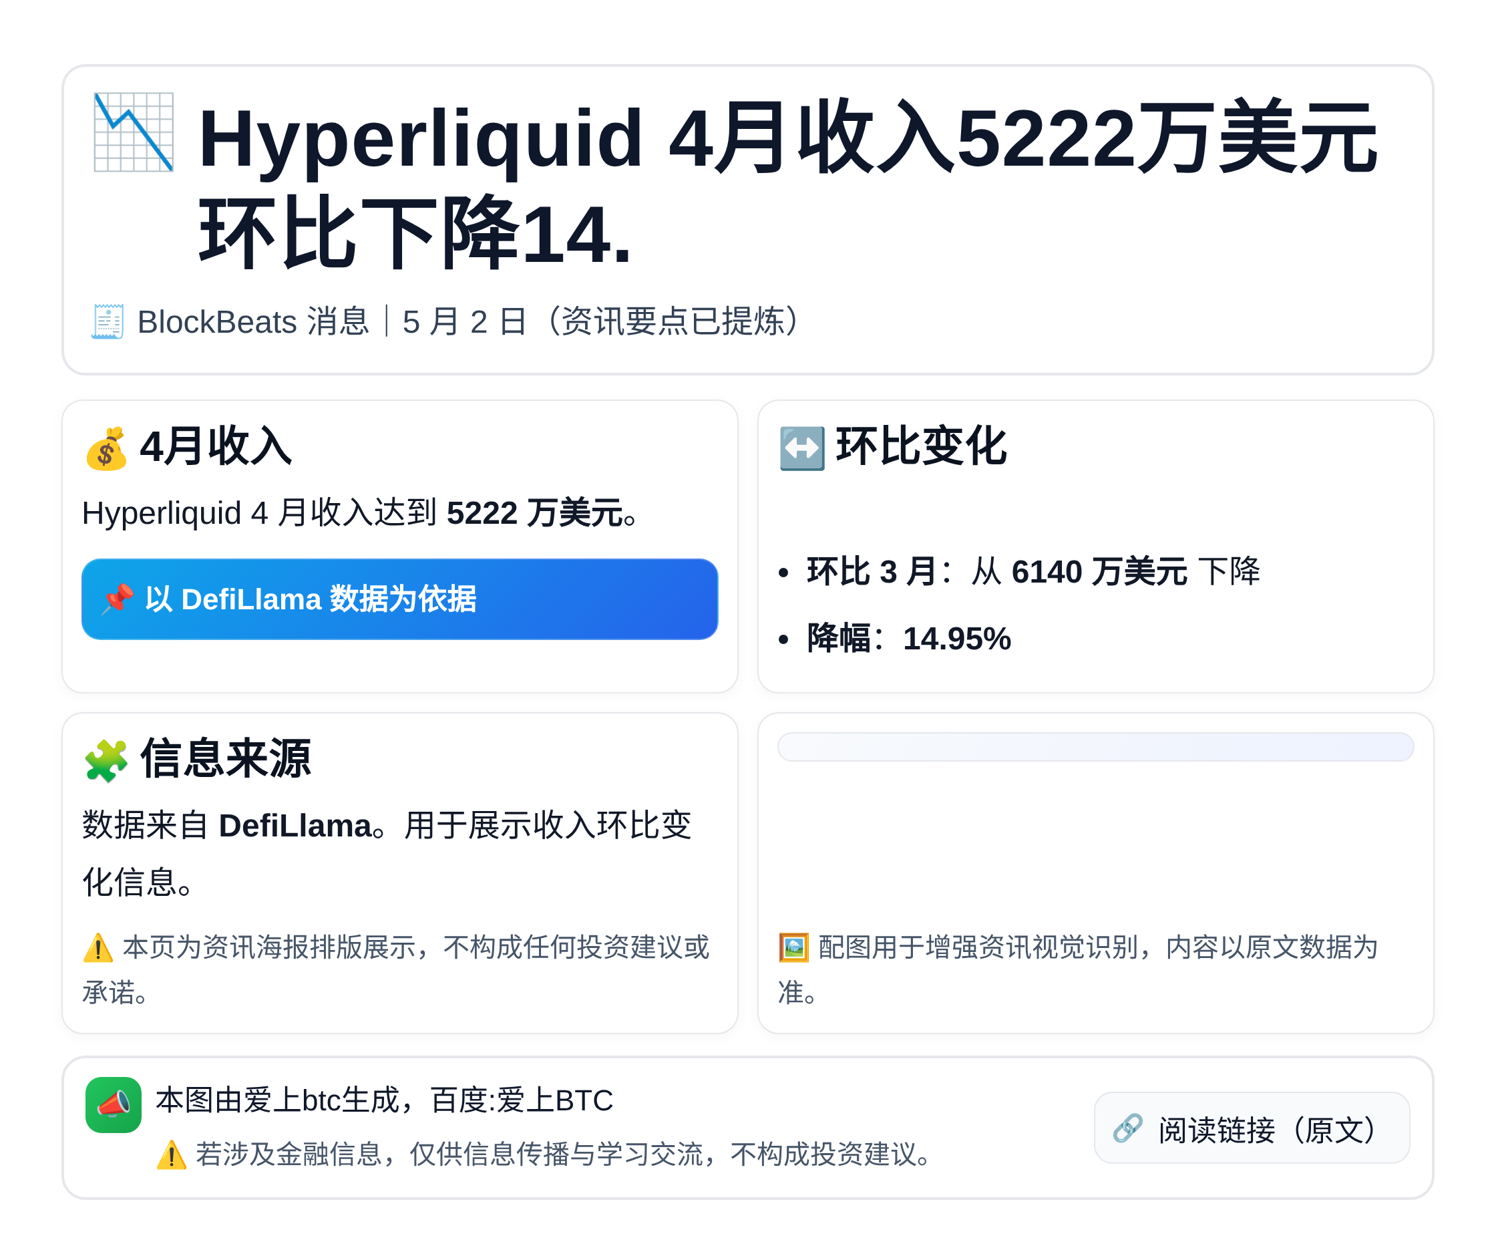Click the warning icon before 本页为资讯海报排版展示
The width and height of the screenshot is (1496, 1256).
pos(98,948)
